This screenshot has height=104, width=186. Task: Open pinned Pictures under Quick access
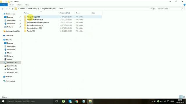tap(10, 27)
